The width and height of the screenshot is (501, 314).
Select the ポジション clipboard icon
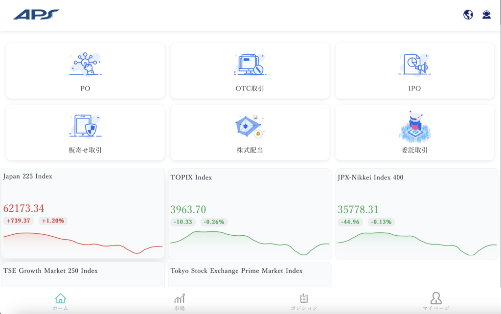(x=304, y=298)
